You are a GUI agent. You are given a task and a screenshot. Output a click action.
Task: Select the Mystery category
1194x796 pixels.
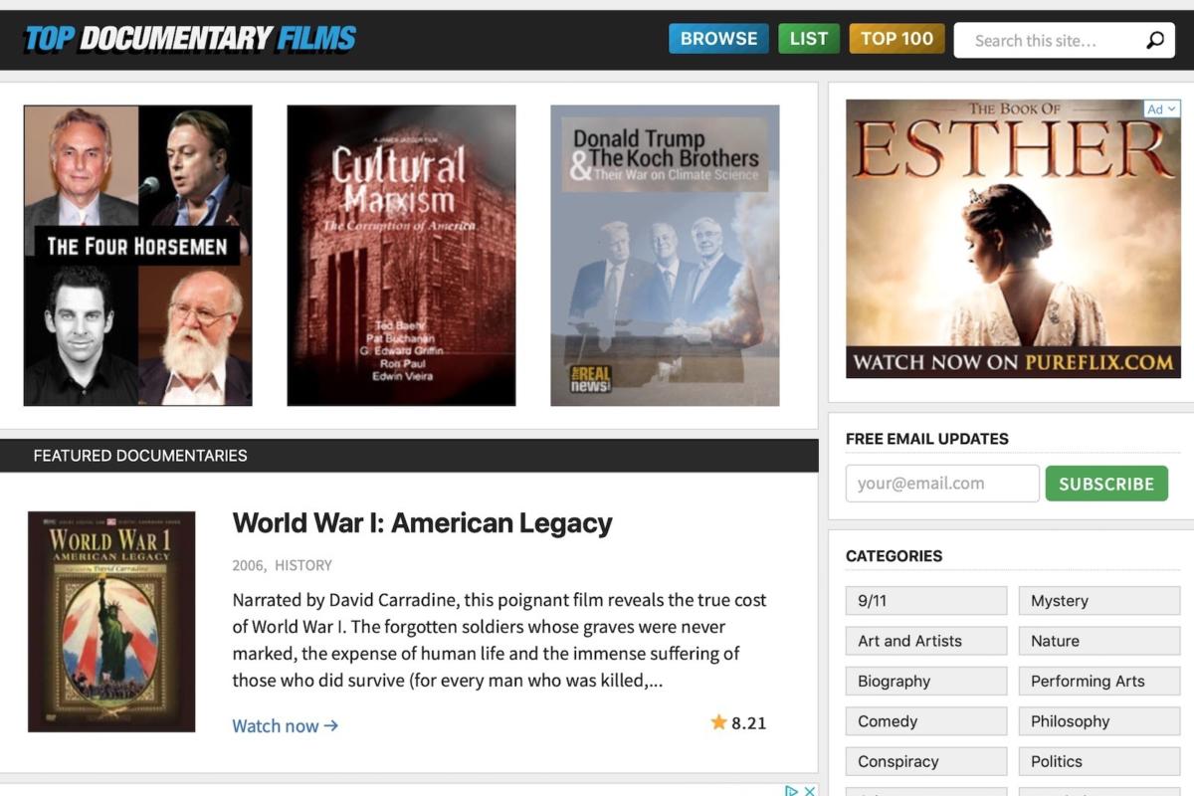tap(1099, 601)
